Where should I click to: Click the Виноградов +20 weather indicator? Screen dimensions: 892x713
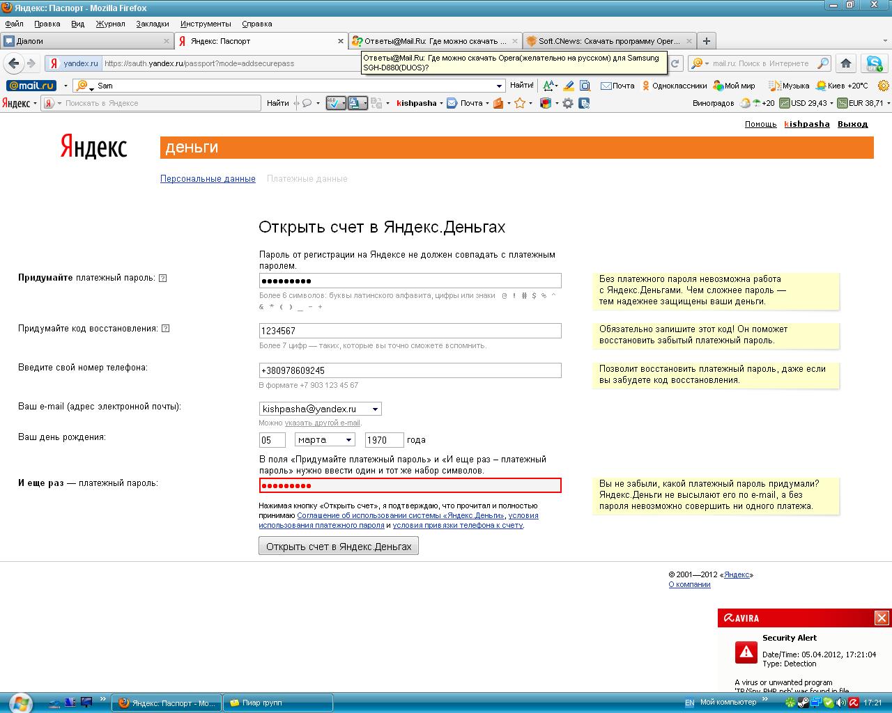pos(734,103)
